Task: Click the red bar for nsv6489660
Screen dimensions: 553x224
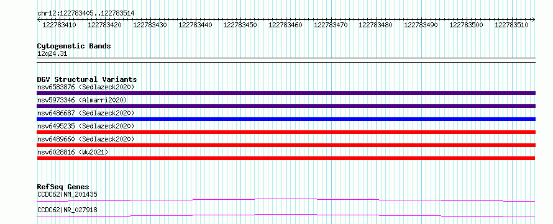Action: point(286,145)
